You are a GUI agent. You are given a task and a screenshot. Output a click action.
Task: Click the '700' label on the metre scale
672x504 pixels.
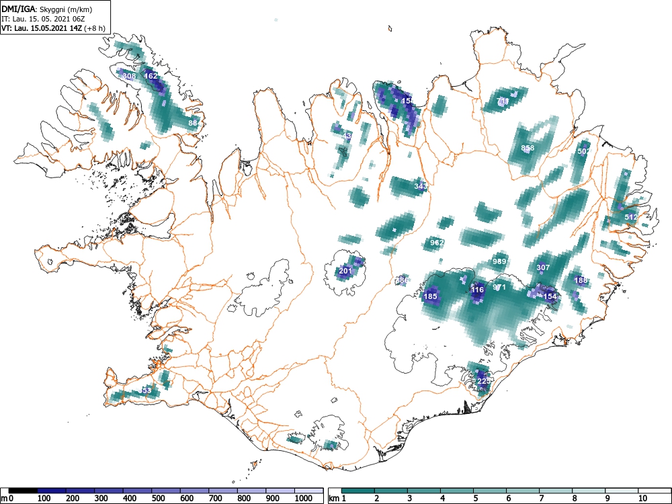click(x=215, y=498)
